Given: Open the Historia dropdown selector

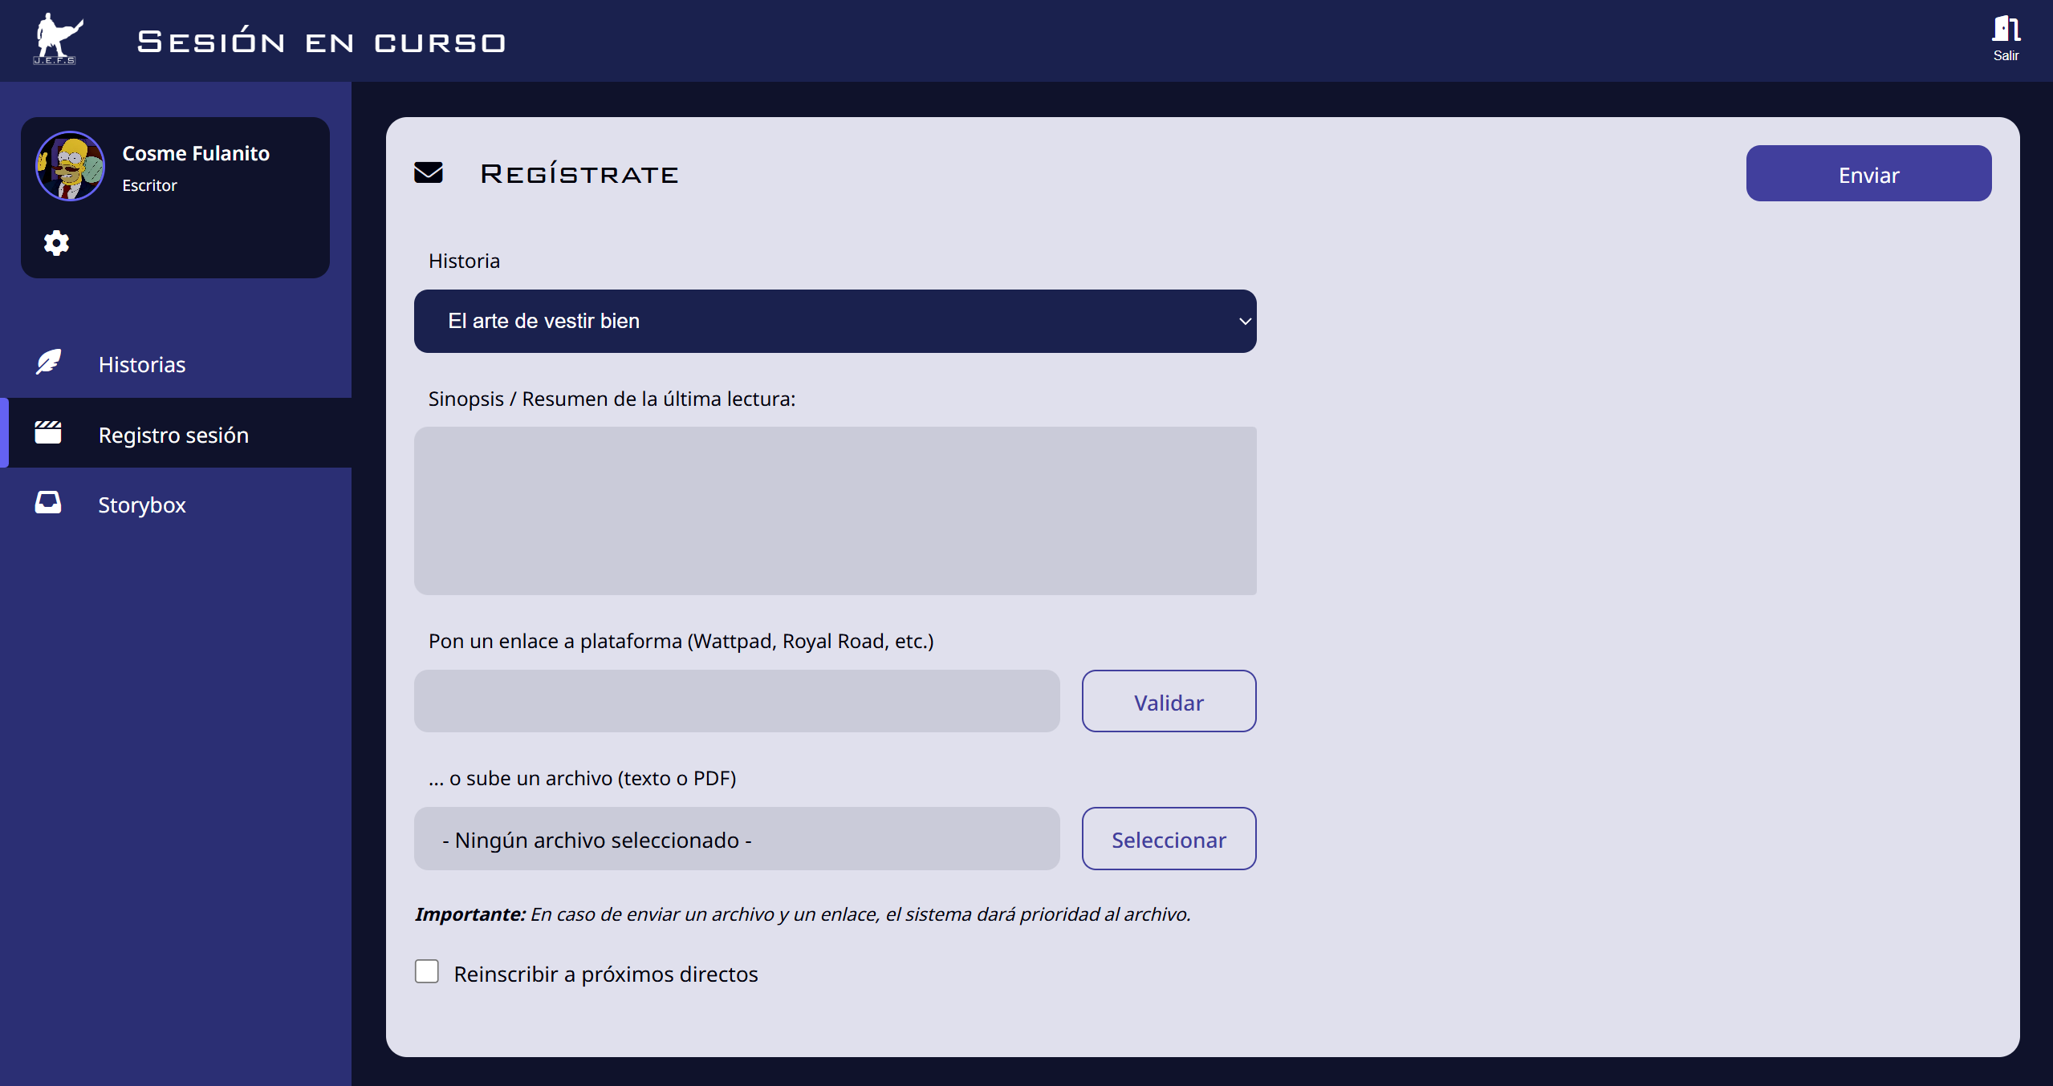Looking at the screenshot, I should 835,321.
